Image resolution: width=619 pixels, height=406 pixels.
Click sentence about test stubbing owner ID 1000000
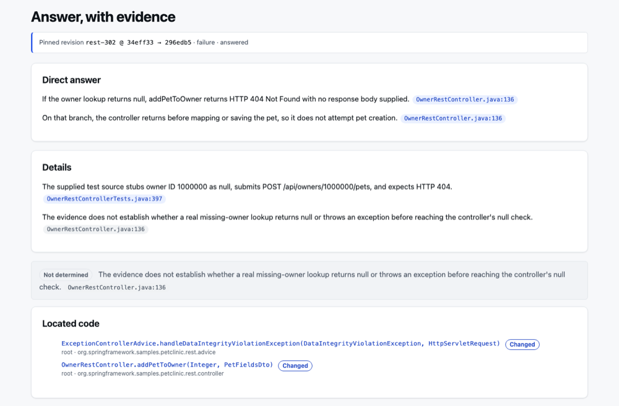pyautogui.click(x=247, y=187)
